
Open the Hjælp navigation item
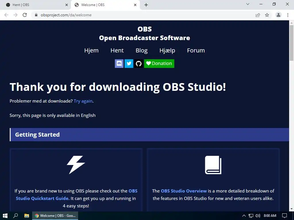[x=167, y=50]
